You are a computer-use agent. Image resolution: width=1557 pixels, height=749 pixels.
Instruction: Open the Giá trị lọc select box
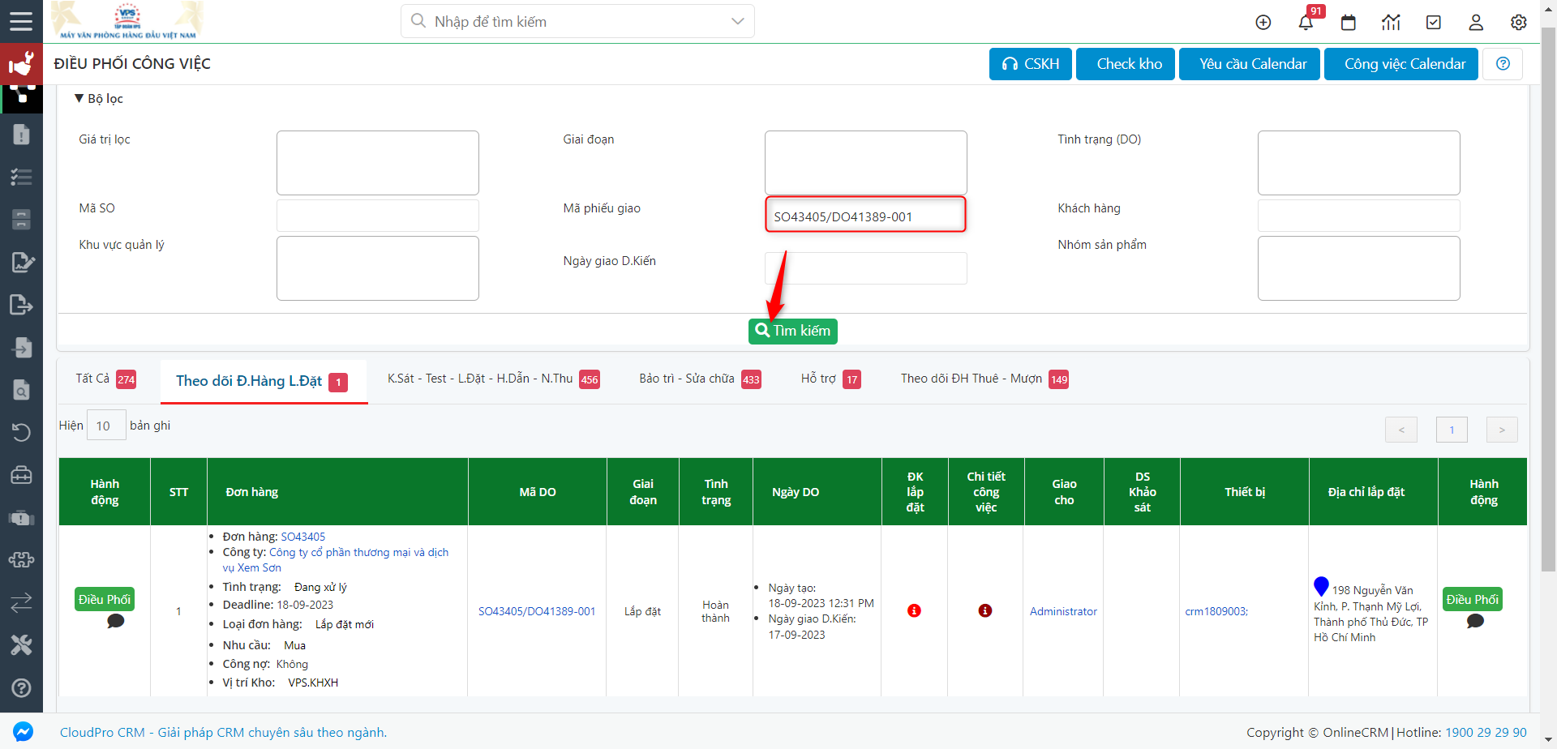click(x=378, y=163)
